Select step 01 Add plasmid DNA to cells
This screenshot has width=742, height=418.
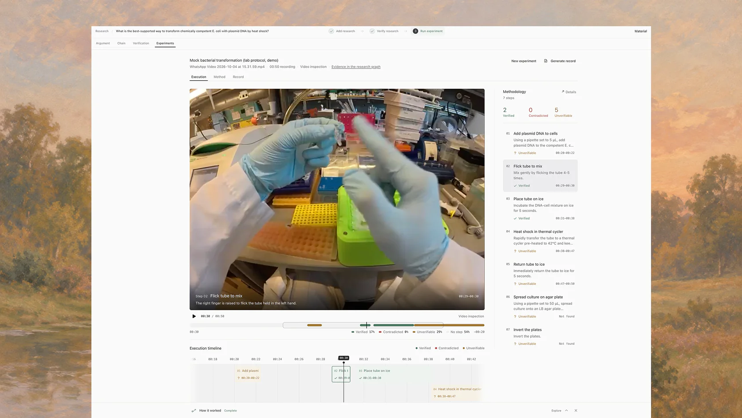(x=540, y=143)
